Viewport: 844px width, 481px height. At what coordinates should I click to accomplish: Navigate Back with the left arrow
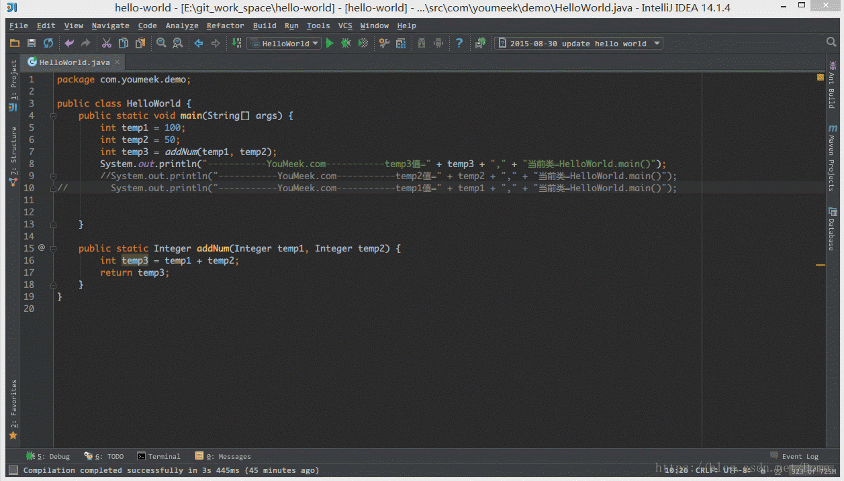[199, 43]
